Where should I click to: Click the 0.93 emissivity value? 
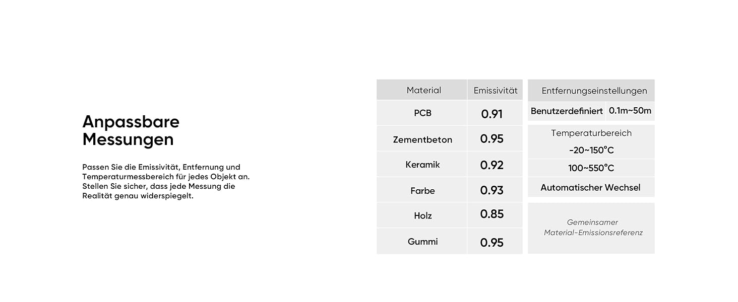tap(491, 190)
